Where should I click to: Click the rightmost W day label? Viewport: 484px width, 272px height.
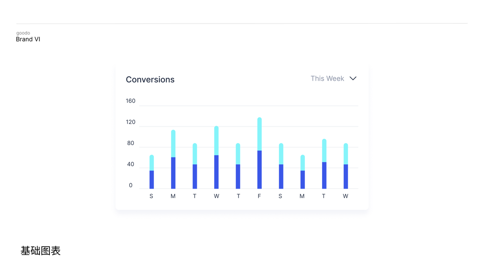pos(346,196)
